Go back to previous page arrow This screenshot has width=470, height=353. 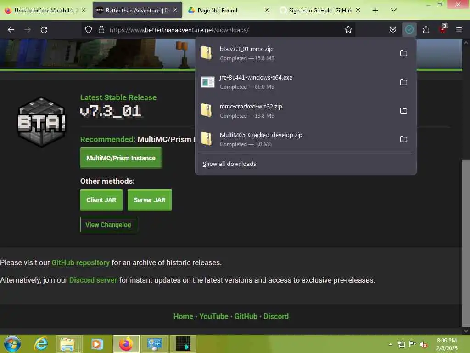11,30
